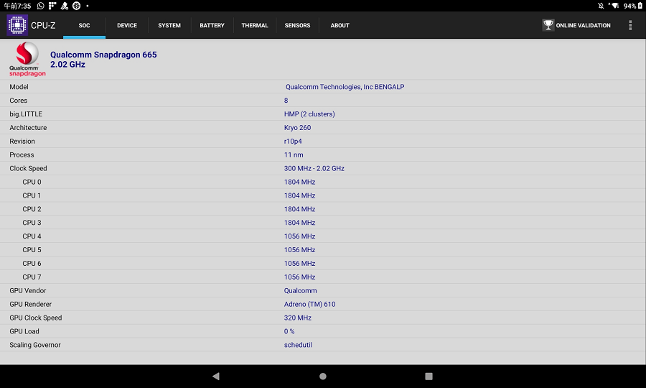Viewport: 646px width, 388px height.
Task: Tap the CPU 0 frequency 1804 MHz
Action: 299,182
